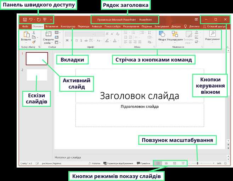Click Примітки button in status bar
This screenshot has height=181, width=233.
point(143,163)
